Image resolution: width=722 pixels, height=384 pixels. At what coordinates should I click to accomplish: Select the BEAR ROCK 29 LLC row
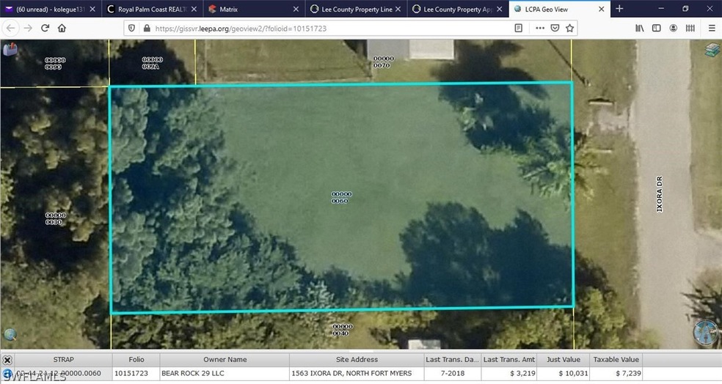[224, 374]
